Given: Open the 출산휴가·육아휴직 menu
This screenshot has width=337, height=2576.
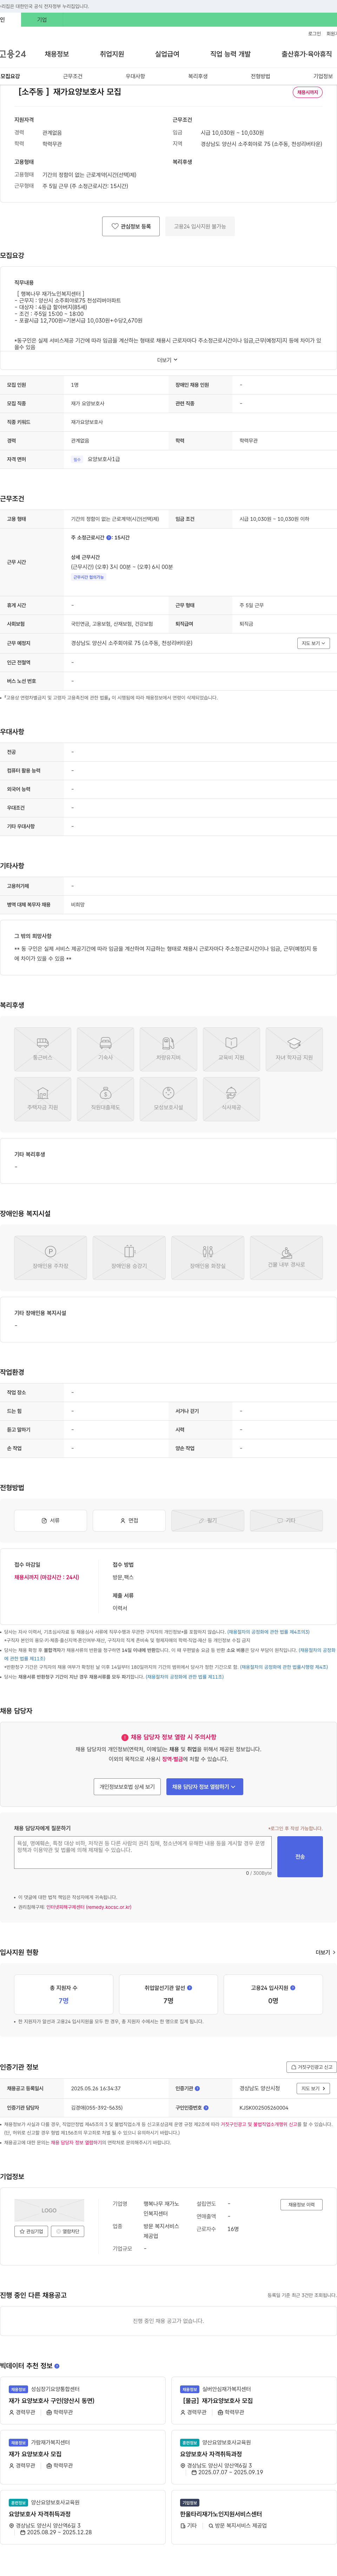Looking at the screenshot, I should 307,54.
